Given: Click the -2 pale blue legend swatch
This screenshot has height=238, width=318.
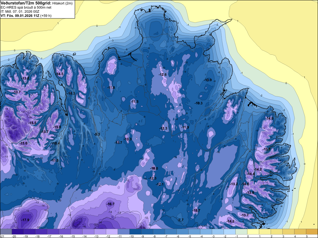Looking at the screenshot, I should [230, 232].
